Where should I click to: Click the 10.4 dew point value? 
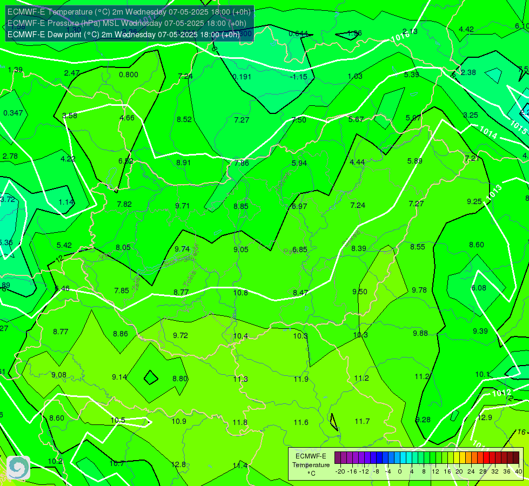pyautogui.click(x=240, y=336)
